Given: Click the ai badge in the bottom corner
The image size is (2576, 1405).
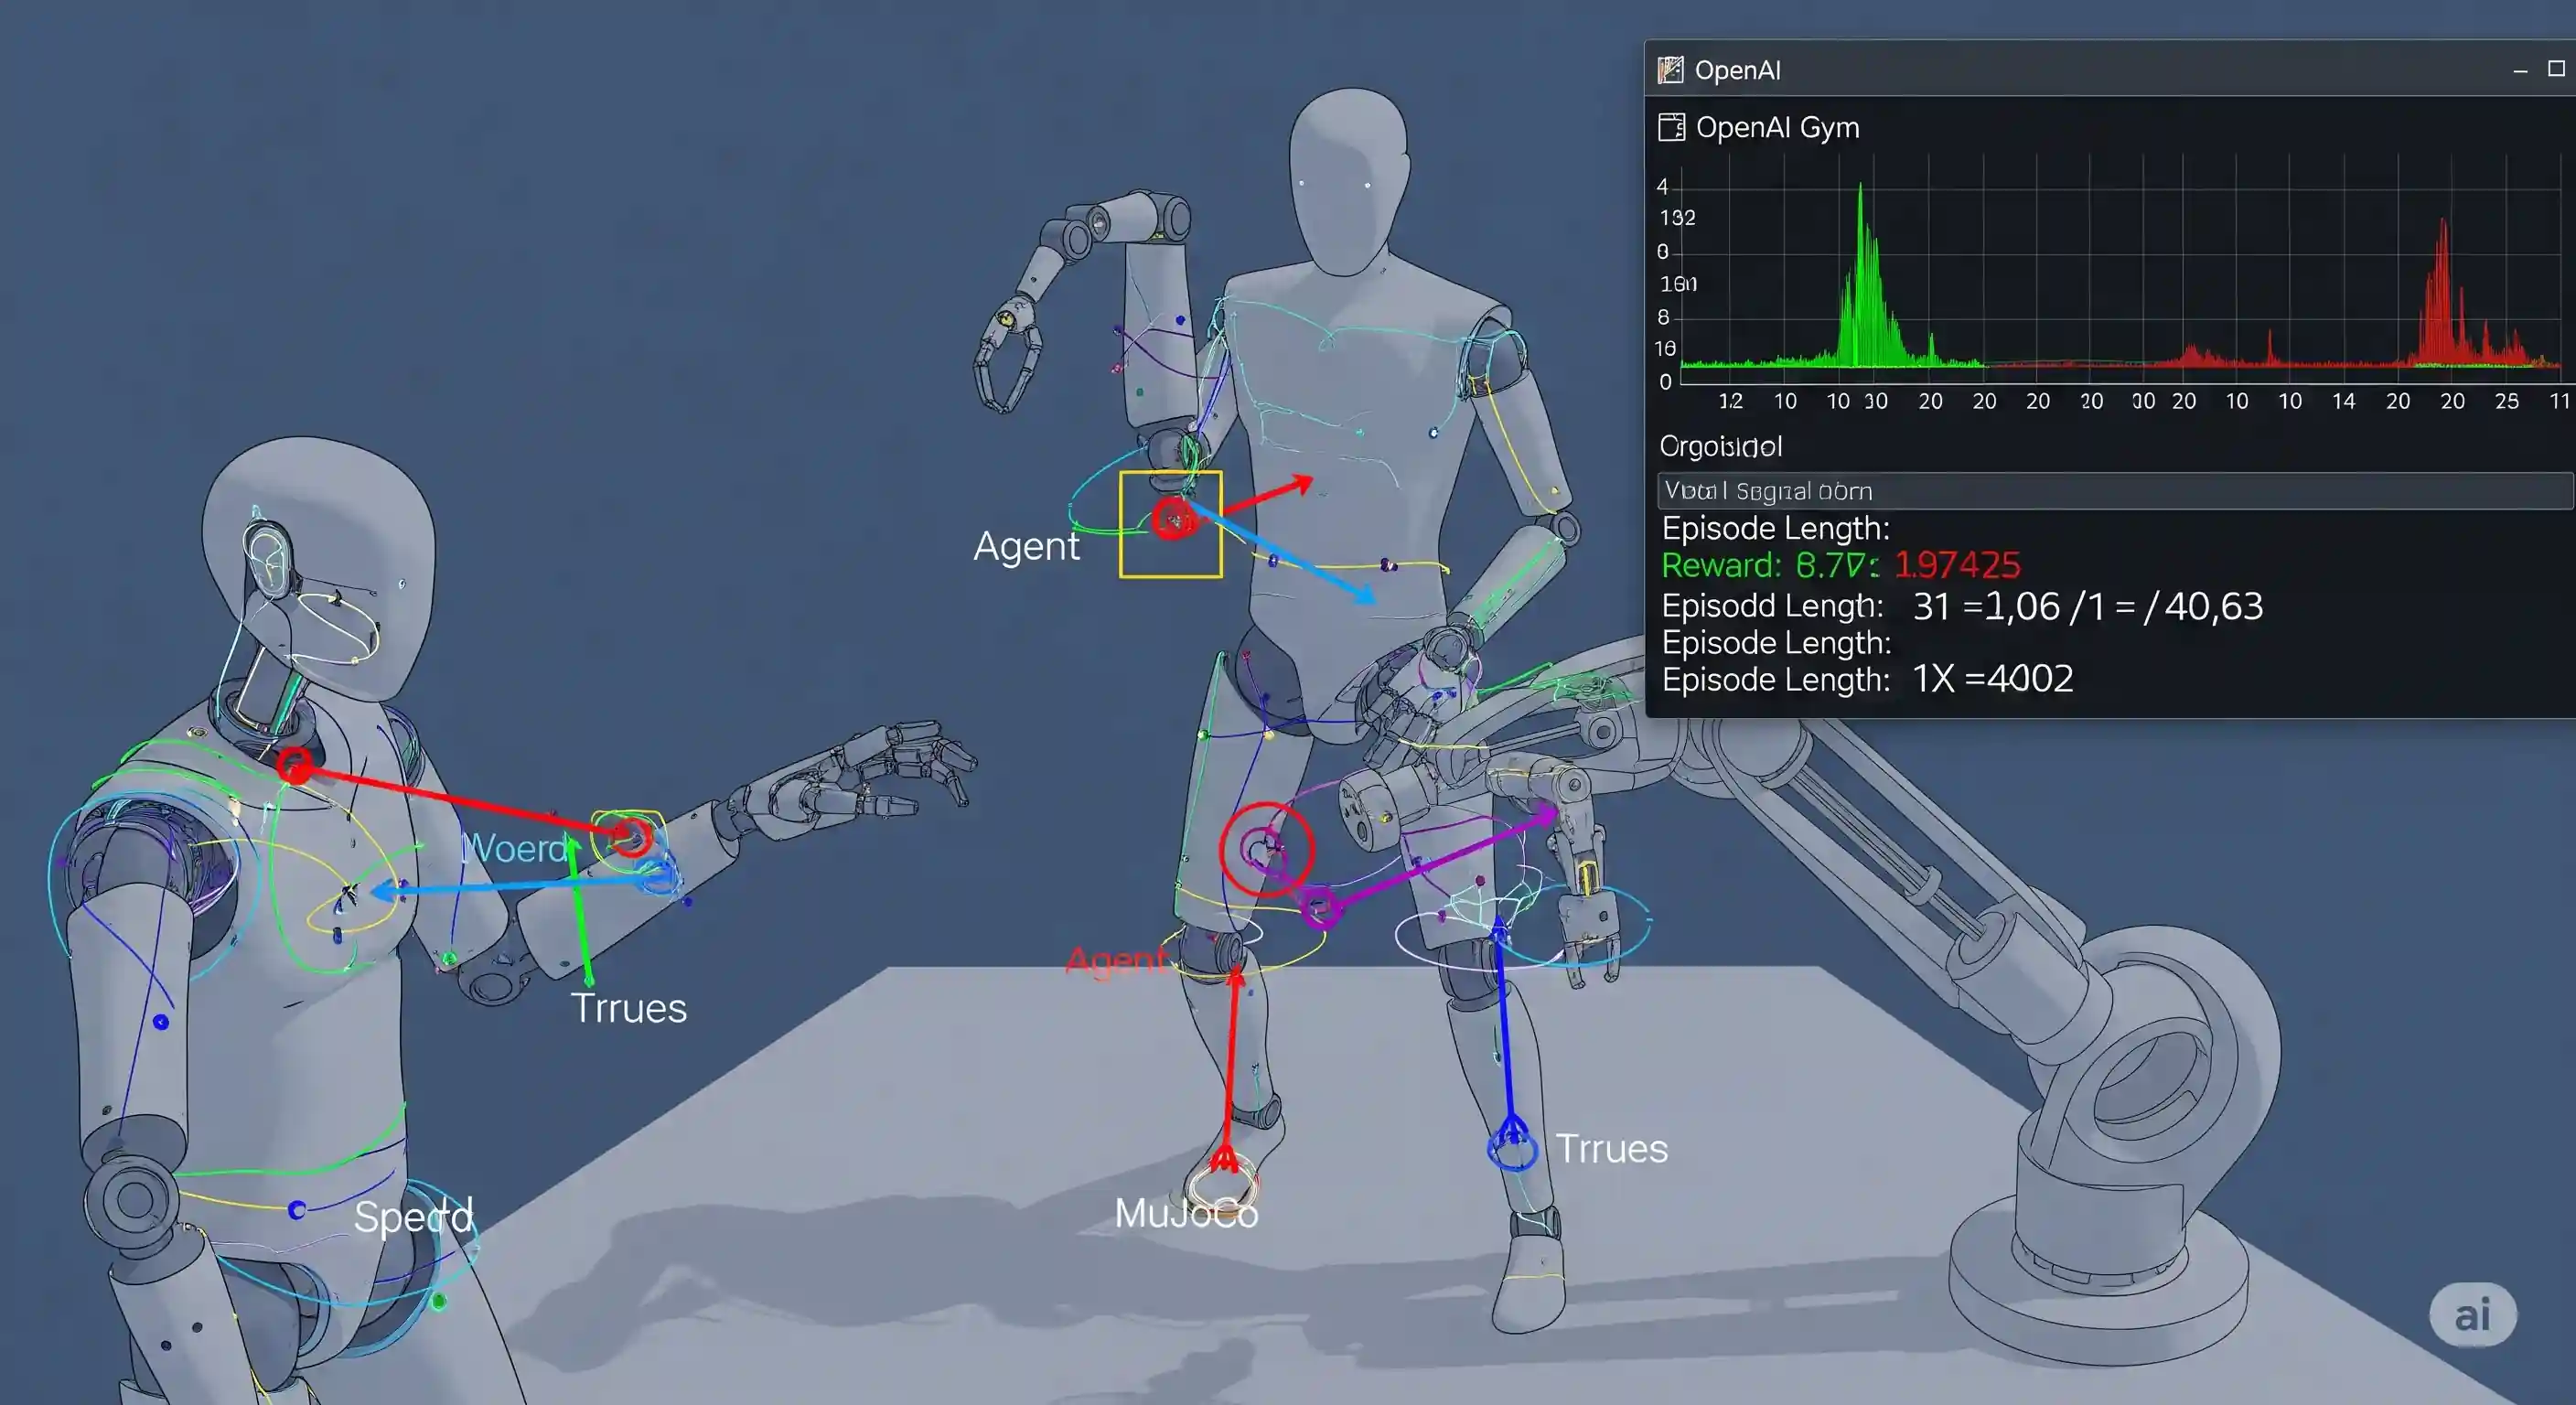Looking at the screenshot, I should 2472,1314.
